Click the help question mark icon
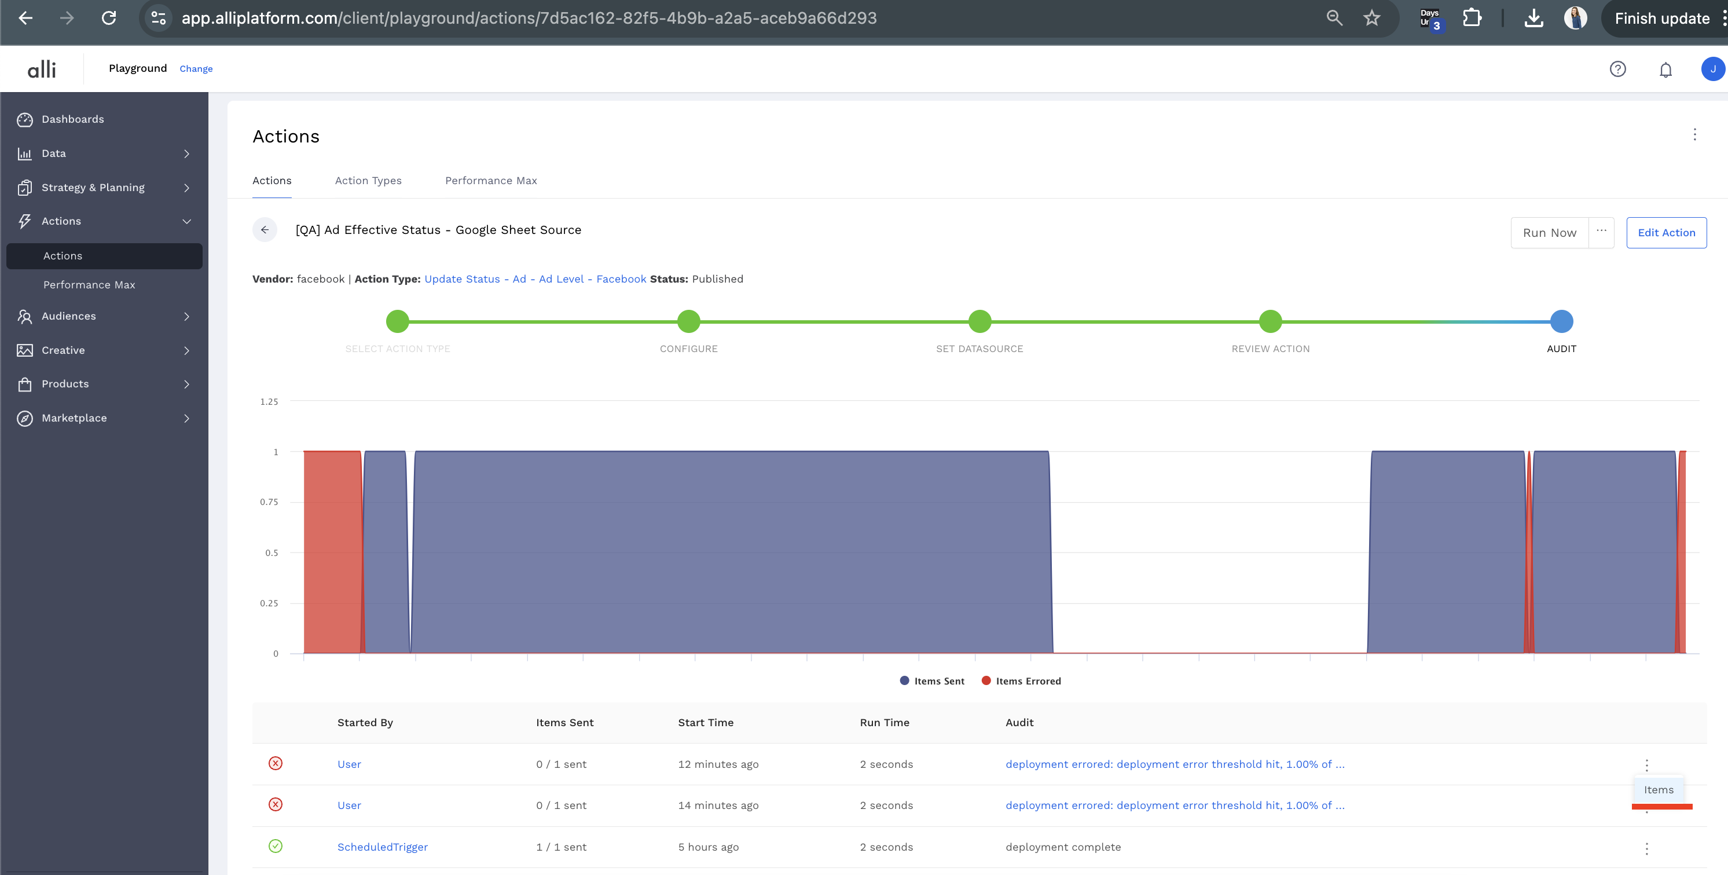Image resolution: width=1728 pixels, height=875 pixels. coord(1617,69)
